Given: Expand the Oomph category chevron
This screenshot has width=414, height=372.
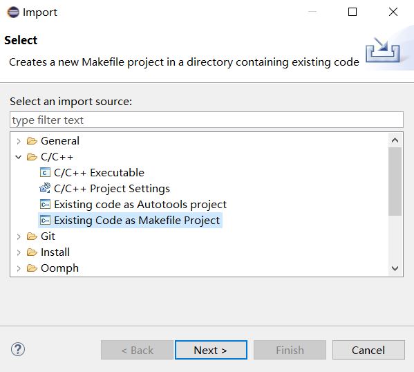Looking at the screenshot, I should (19, 268).
